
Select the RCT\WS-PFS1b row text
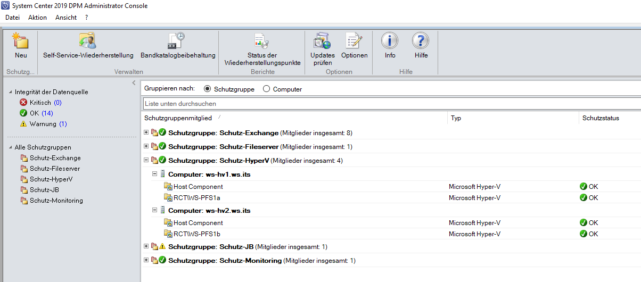[197, 234]
